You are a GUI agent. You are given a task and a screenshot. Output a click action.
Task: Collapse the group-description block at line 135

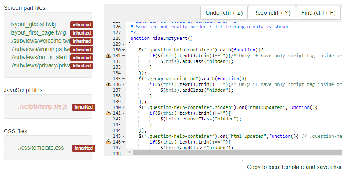pyautogui.click(x=124, y=79)
